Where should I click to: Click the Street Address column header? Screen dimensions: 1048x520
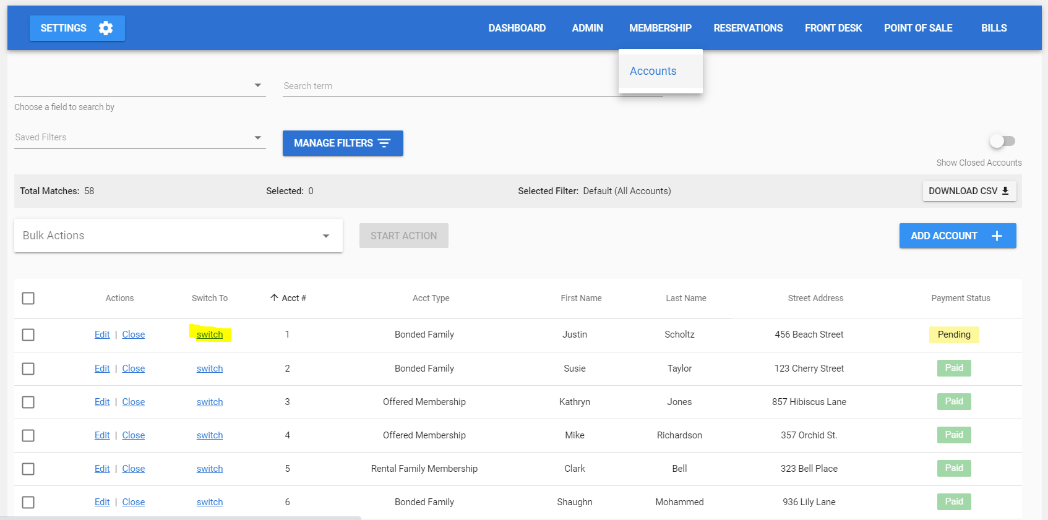pyautogui.click(x=815, y=298)
